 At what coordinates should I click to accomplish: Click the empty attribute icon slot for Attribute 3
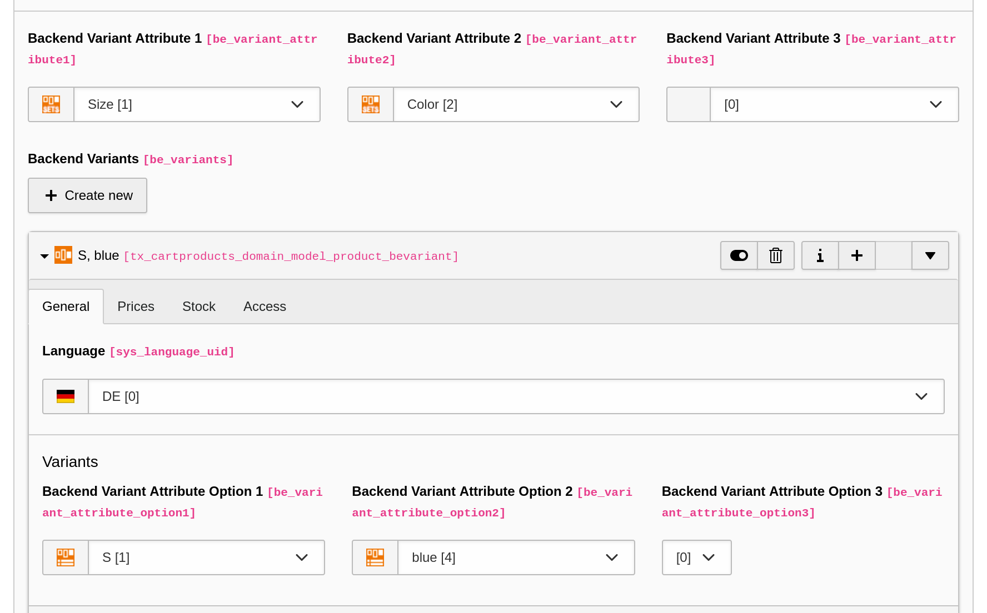point(689,104)
